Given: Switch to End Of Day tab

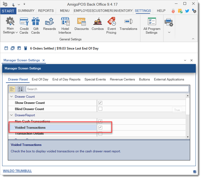Looking at the screenshot, I should click(x=40, y=79).
